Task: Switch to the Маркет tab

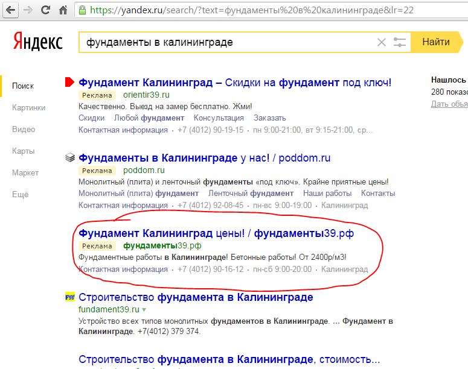Action: 25,173
